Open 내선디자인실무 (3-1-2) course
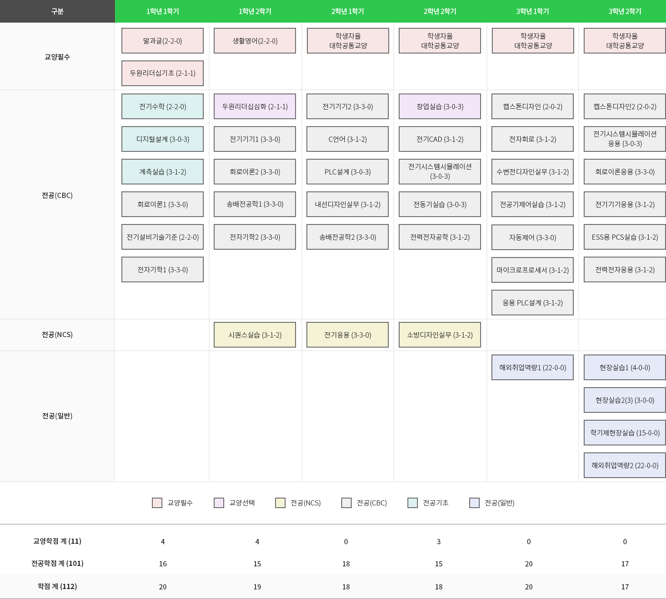 pyautogui.click(x=347, y=204)
